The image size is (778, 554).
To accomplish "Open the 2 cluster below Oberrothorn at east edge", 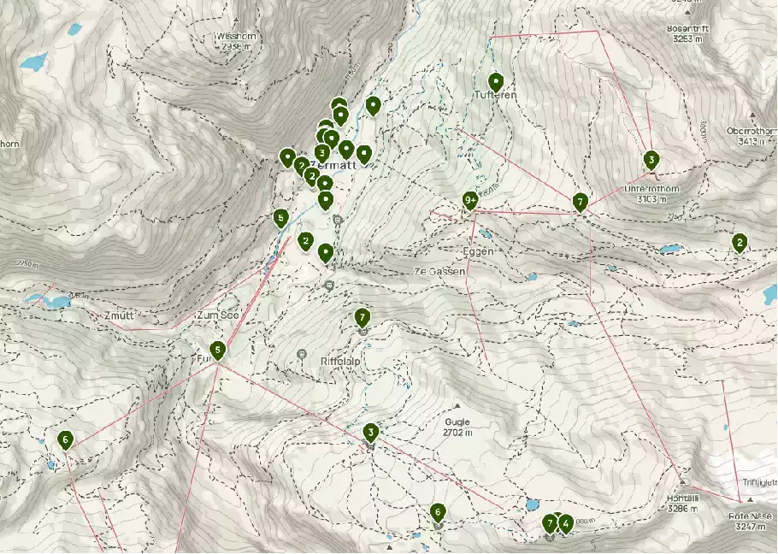I will pyautogui.click(x=740, y=243).
